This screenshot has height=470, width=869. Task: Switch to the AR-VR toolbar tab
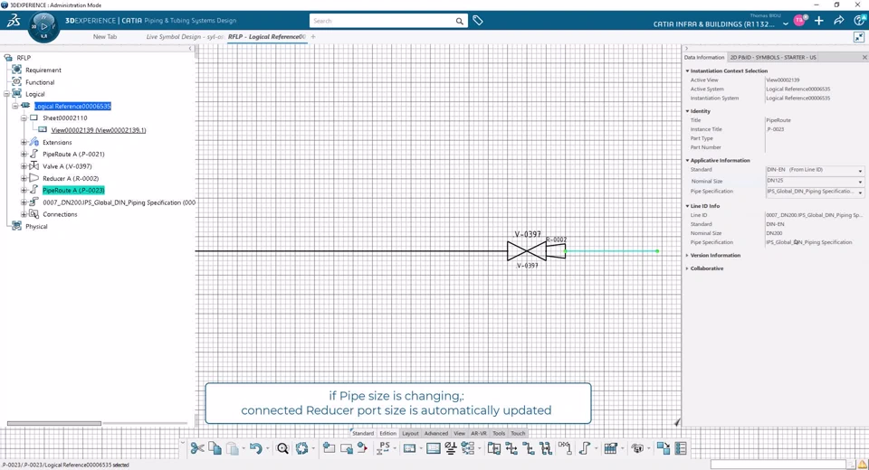click(478, 434)
